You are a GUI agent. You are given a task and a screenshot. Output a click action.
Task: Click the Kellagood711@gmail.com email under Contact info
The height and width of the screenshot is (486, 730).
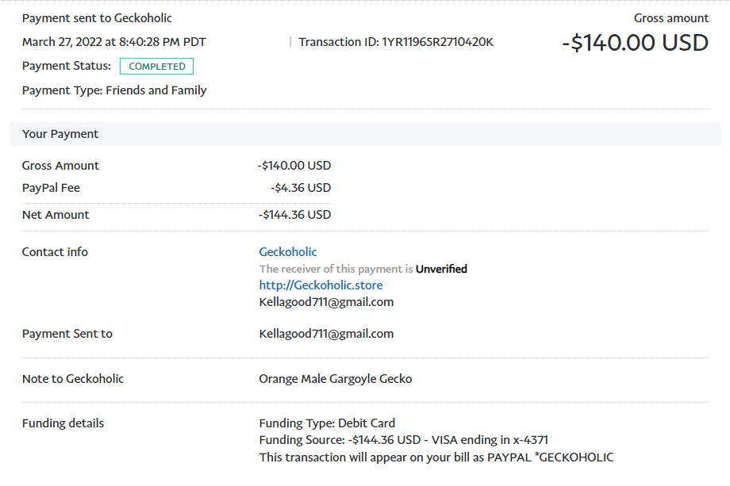(x=326, y=302)
